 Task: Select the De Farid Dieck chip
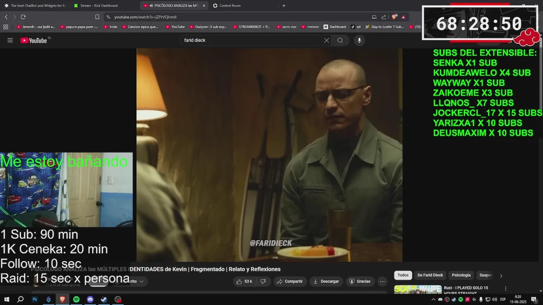pyautogui.click(x=430, y=275)
